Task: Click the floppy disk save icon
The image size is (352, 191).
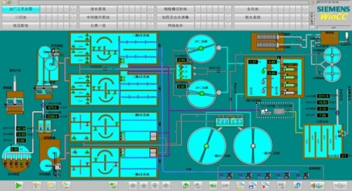Action: click(253, 185)
